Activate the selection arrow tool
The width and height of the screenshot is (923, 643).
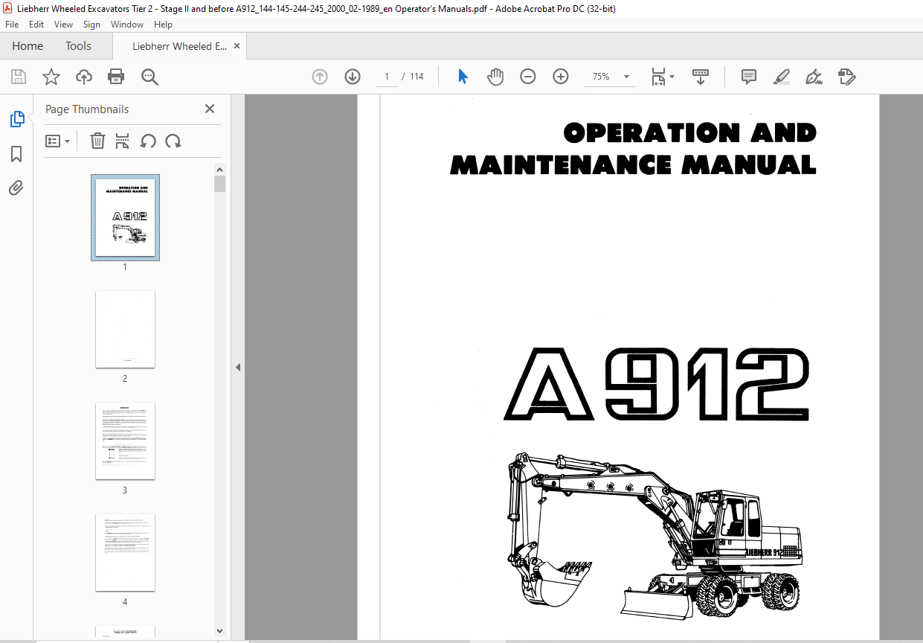click(463, 77)
